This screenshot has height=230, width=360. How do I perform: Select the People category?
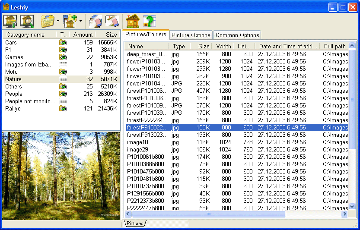pyautogui.click(x=61, y=94)
